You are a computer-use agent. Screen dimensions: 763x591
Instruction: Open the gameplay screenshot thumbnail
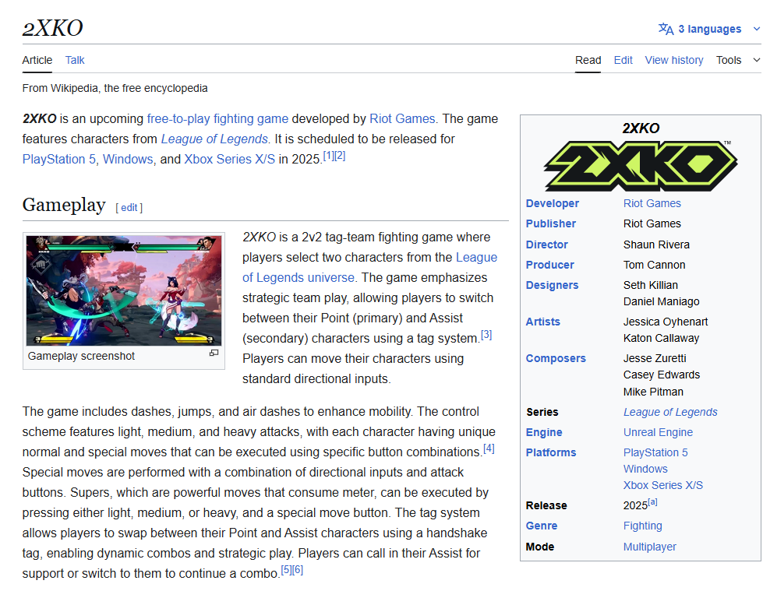pos(124,290)
